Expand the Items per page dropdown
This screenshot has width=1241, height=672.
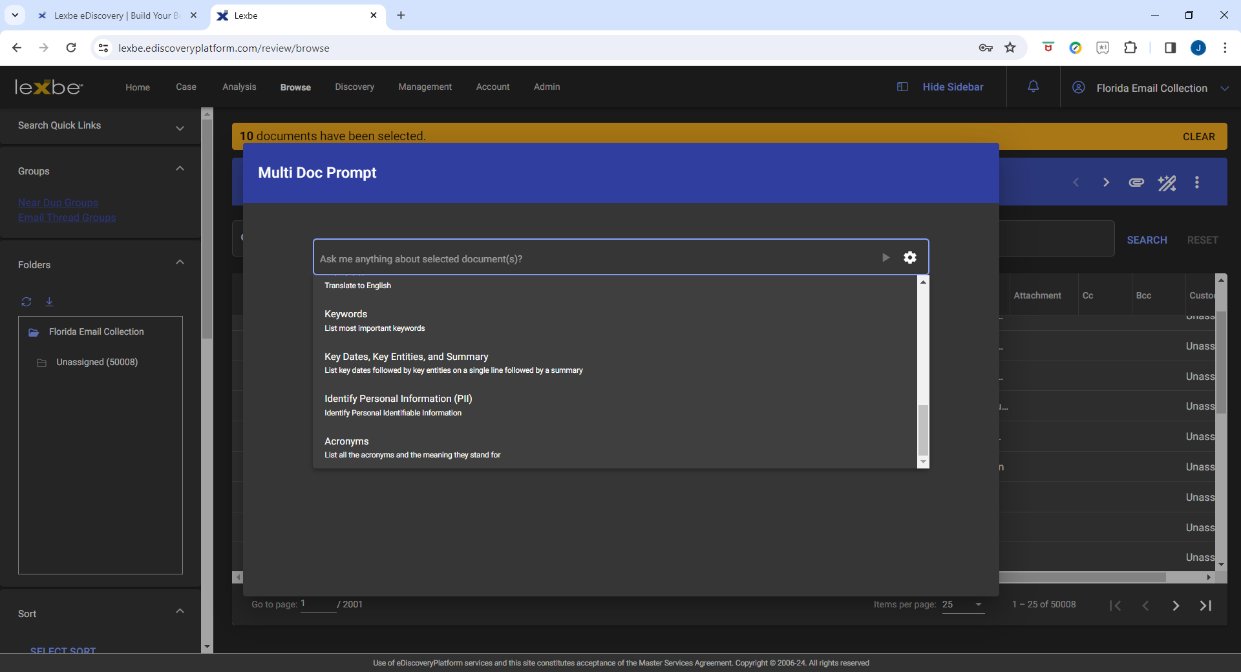(977, 605)
